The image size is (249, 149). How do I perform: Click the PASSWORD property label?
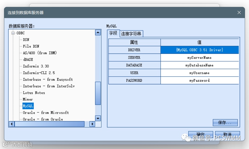pos(134,80)
